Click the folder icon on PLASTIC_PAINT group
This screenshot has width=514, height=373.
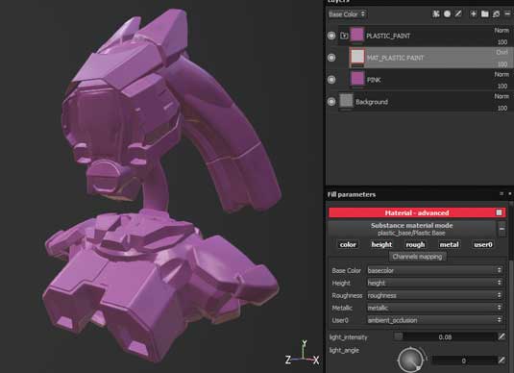(x=344, y=36)
